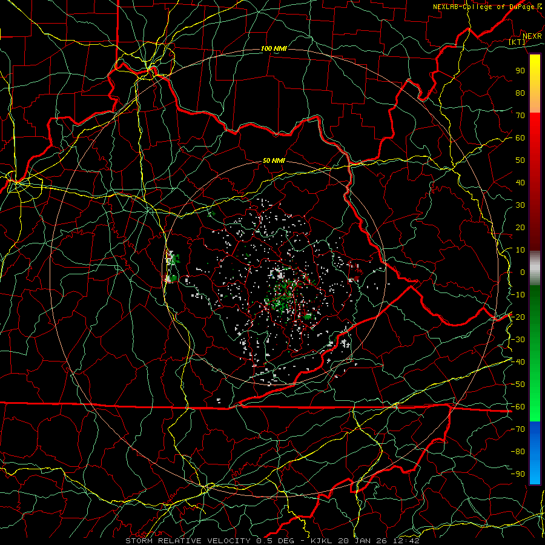Click the positive 20 scale value
This screenshot has width=545, height=545.
click(x=520, y=227)
